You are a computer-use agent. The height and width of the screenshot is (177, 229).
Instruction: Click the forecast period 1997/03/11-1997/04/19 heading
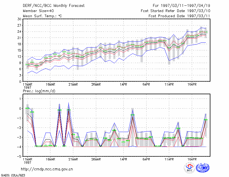pos(181,6)
